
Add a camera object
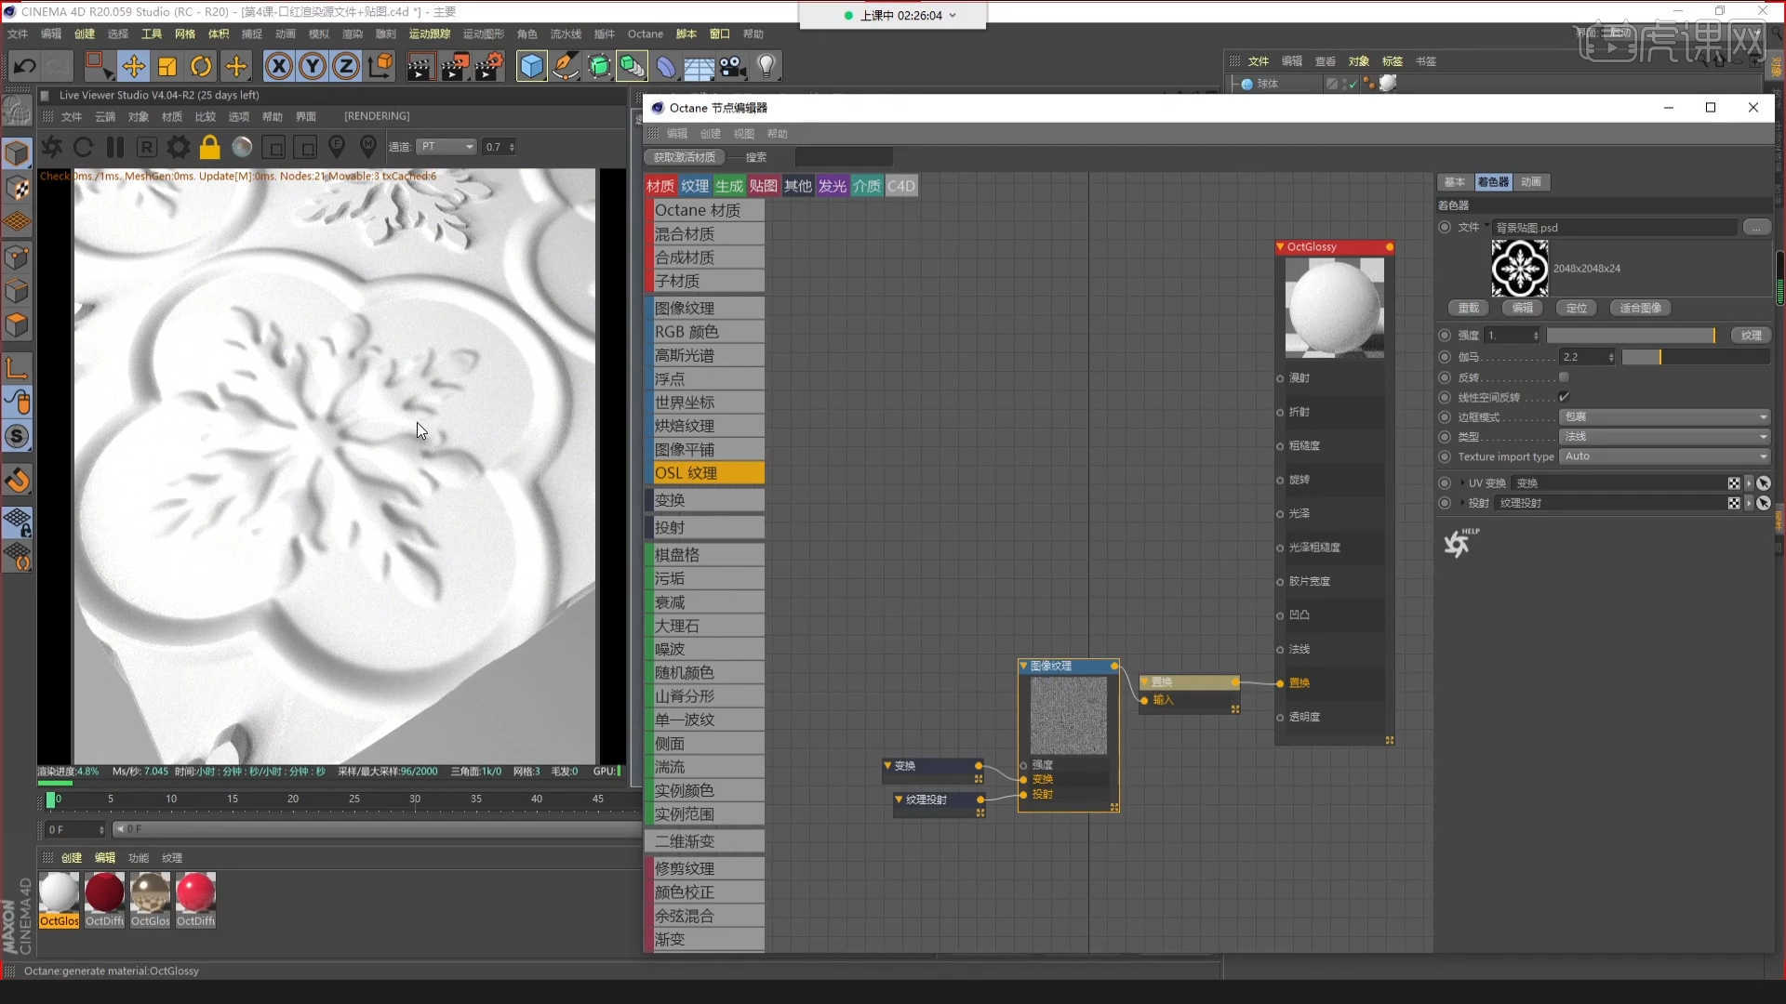[733, 66]
